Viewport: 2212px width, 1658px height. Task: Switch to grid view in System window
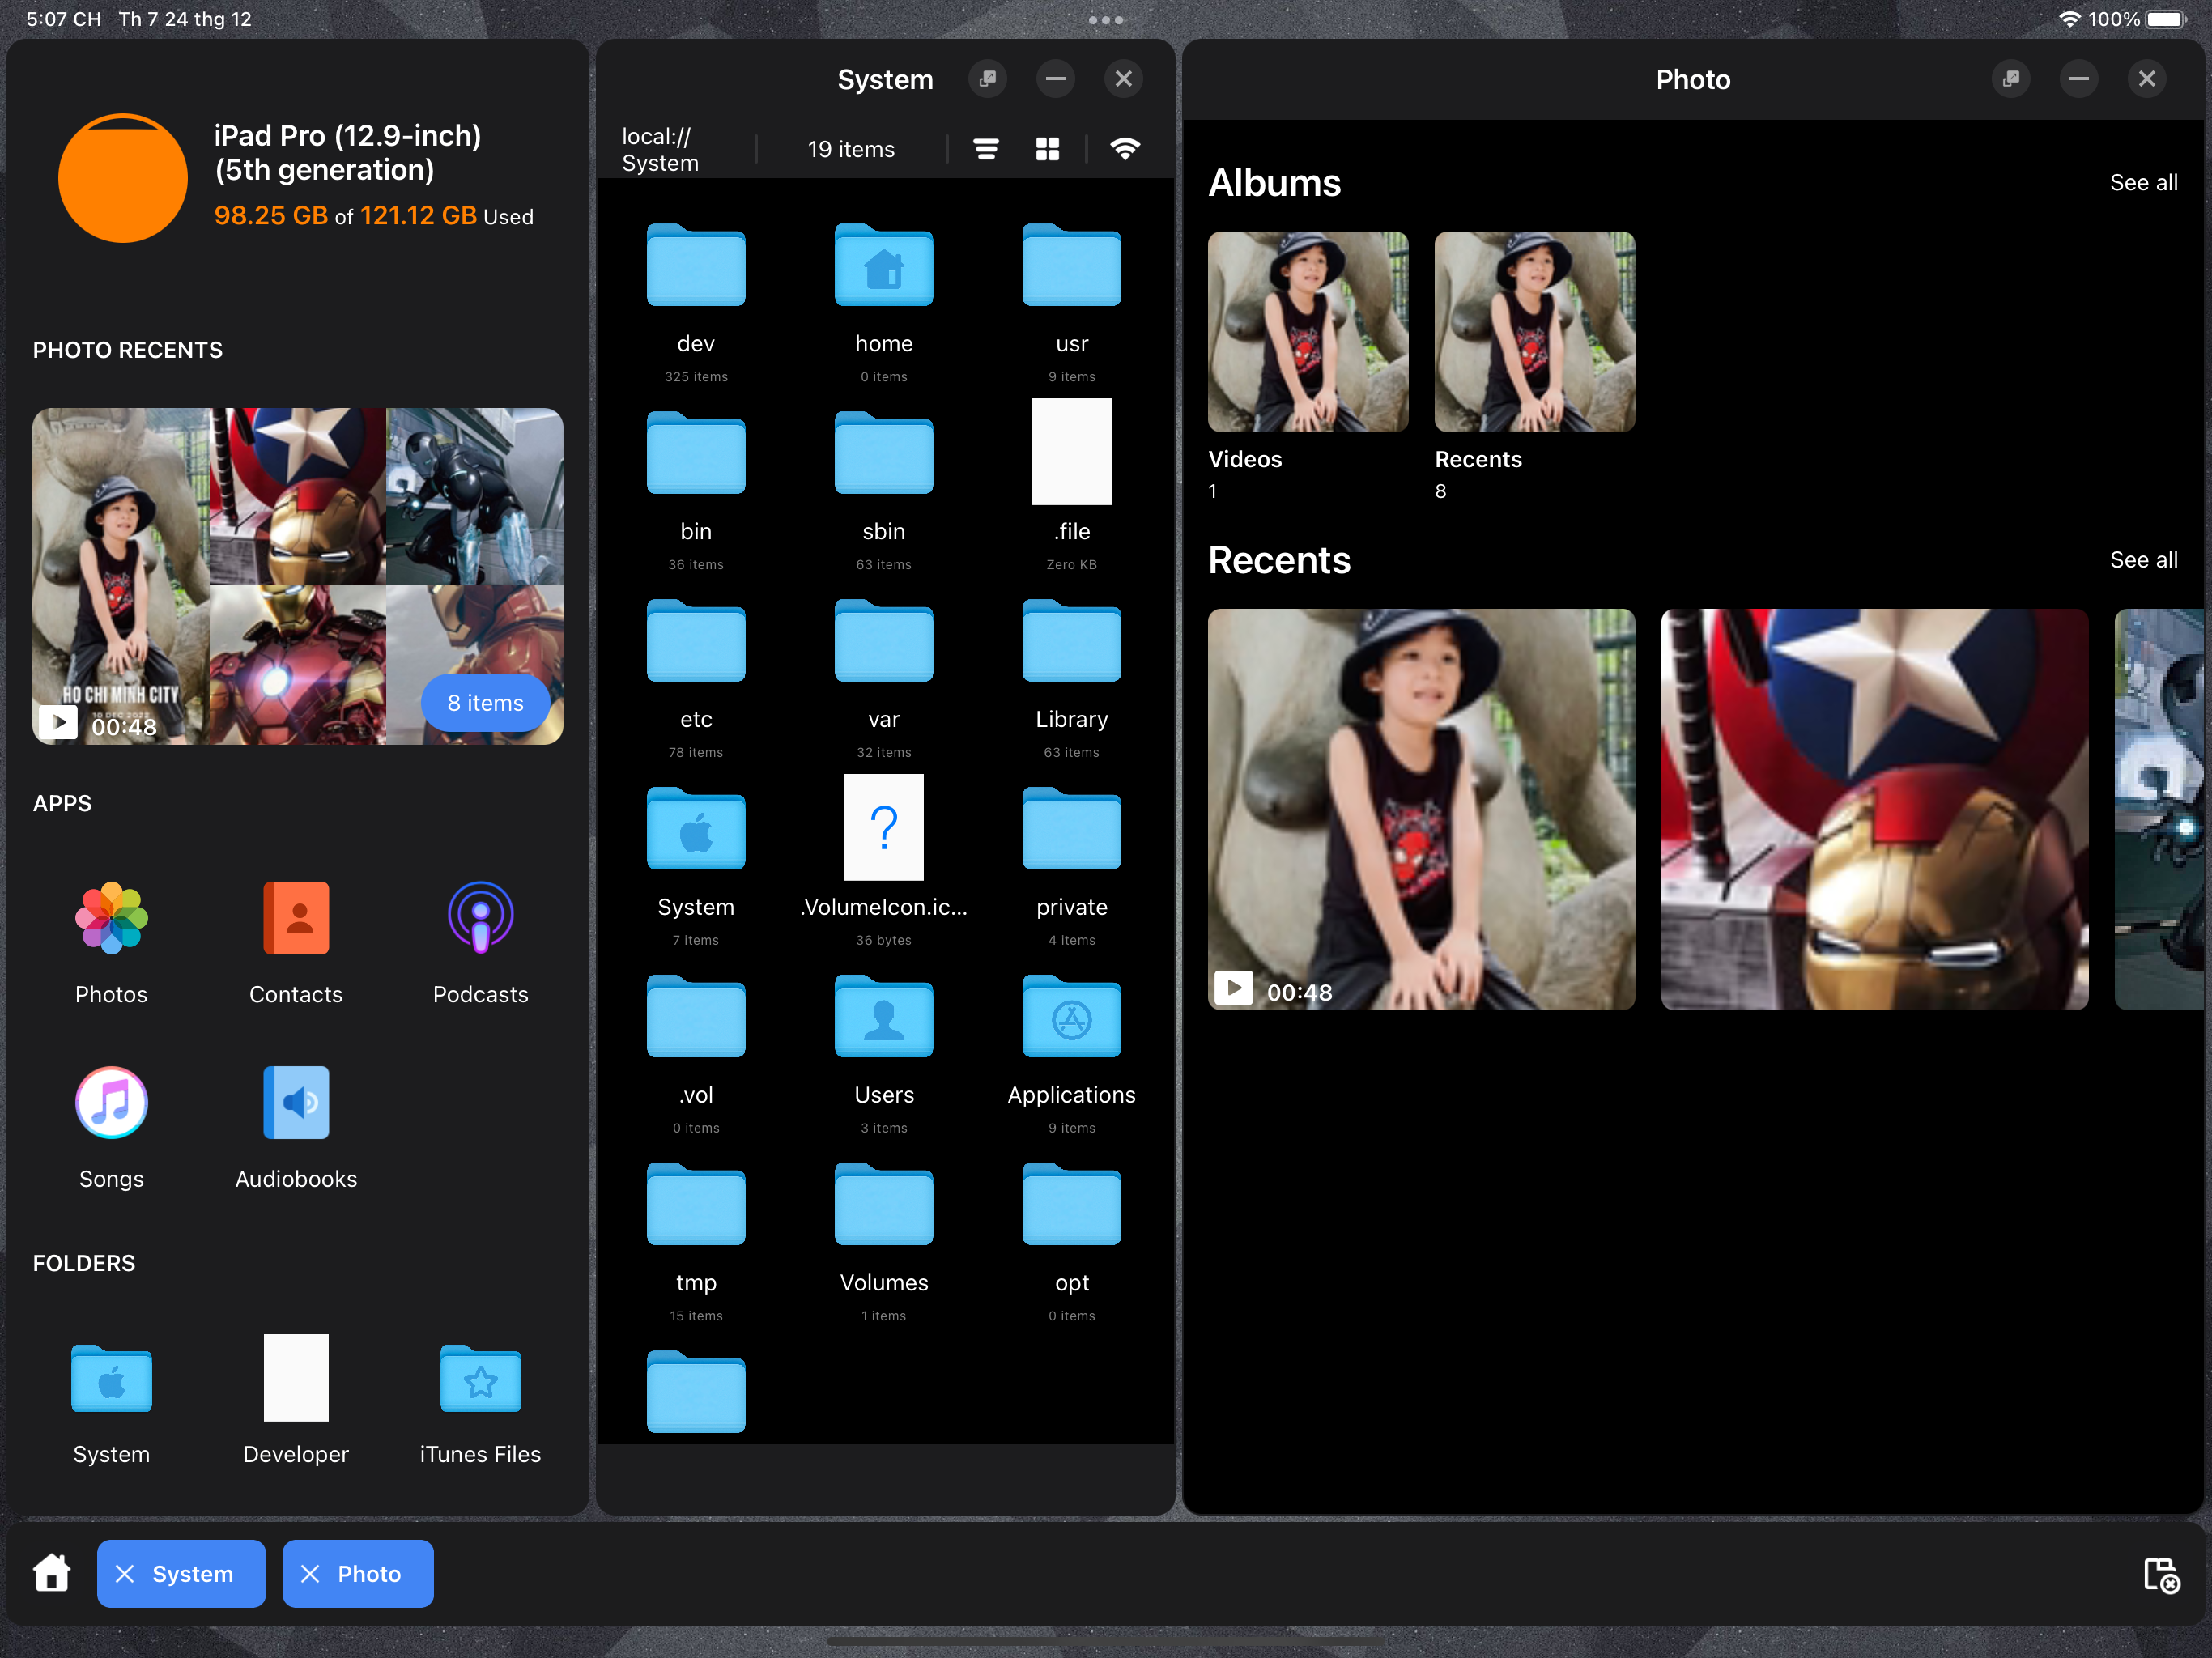pyautogui.click(x=1047, y=149)
